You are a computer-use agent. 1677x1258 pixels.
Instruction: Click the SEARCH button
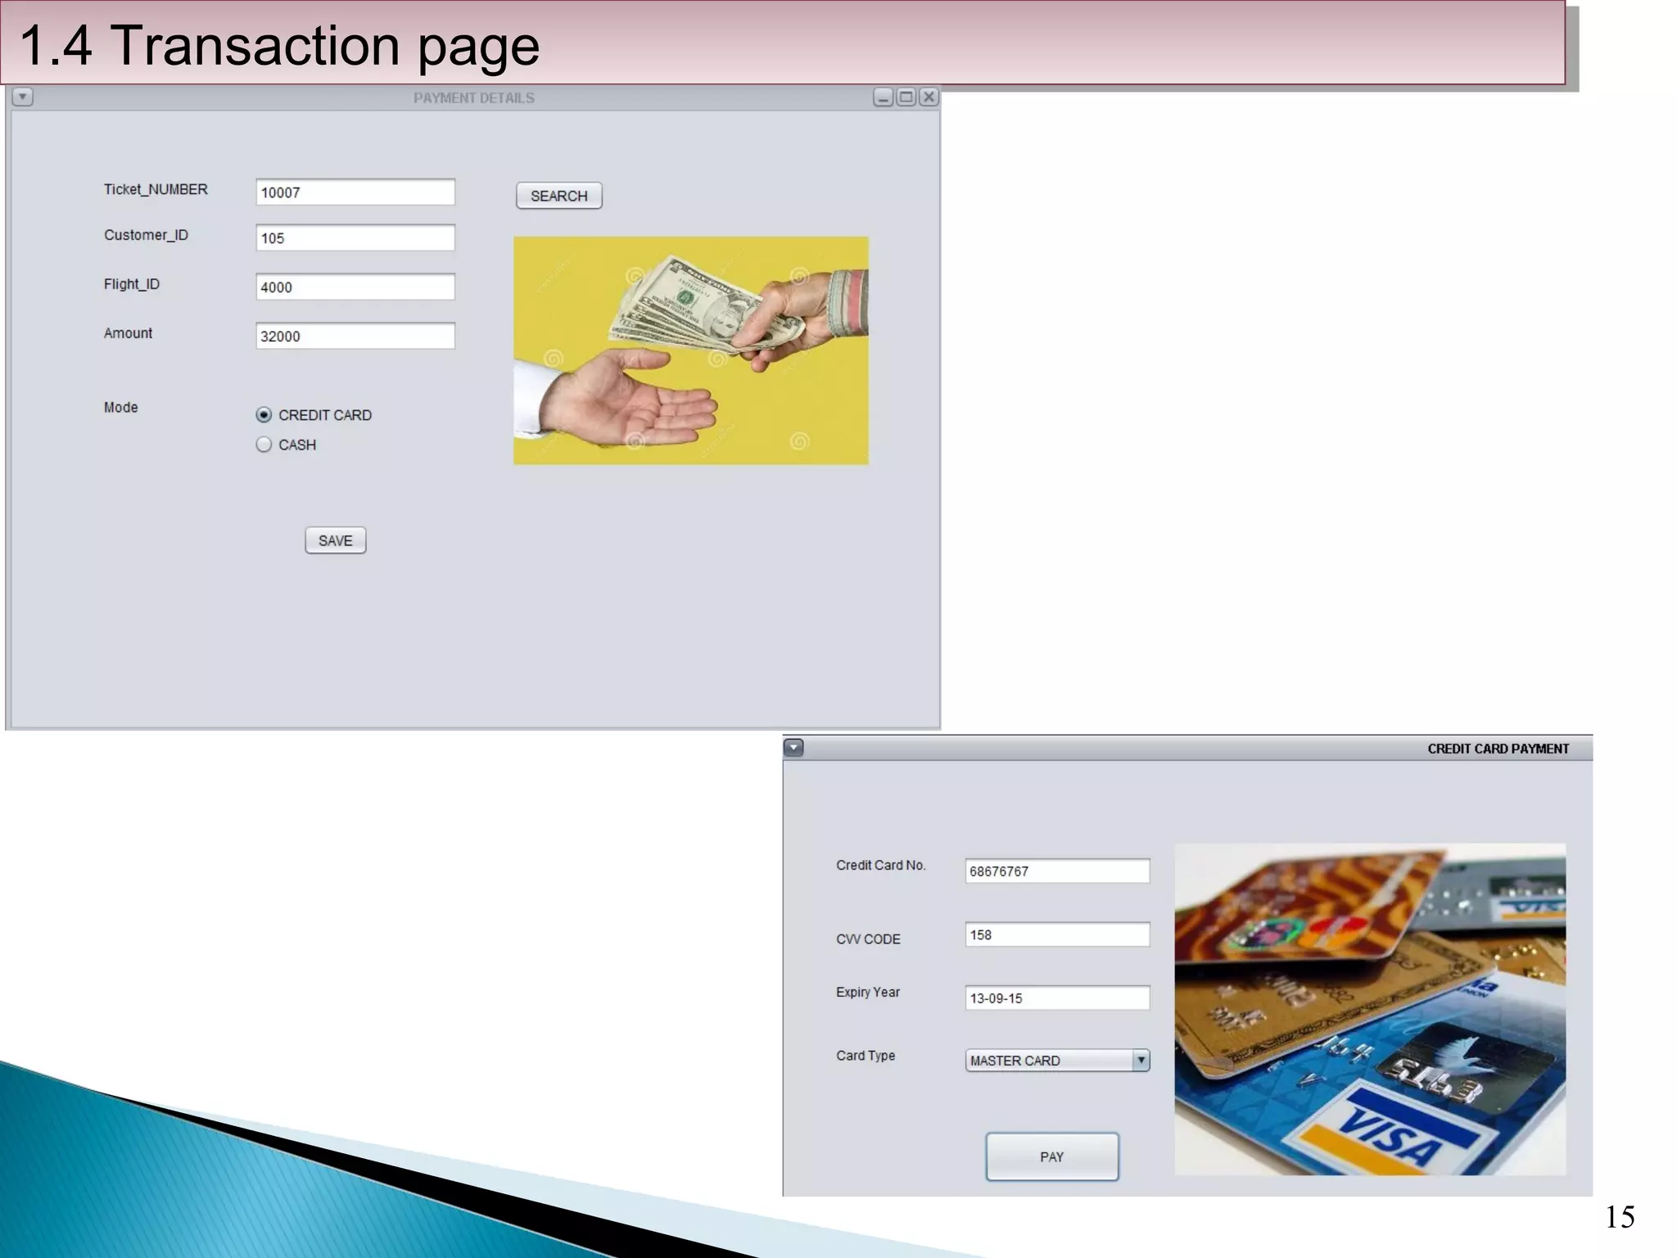point(559,196)
